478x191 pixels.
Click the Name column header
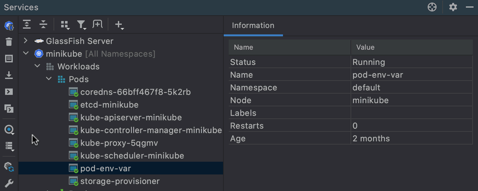290,47
